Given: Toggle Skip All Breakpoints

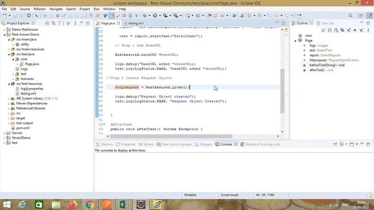Looking at the screenshot, I should [x=36, y=16].
